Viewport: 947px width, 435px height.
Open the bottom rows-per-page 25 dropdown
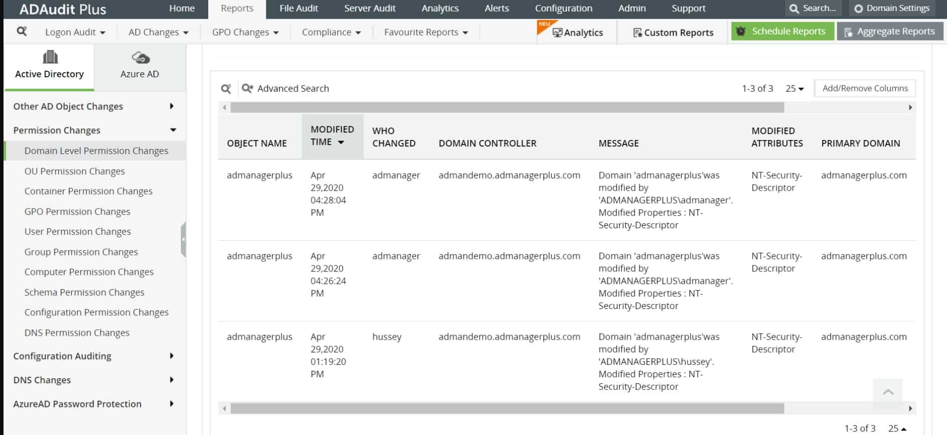coord(897,428)
